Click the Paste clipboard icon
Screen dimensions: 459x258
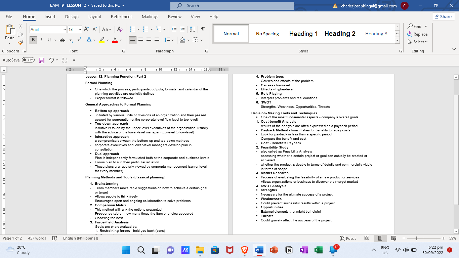10,30
